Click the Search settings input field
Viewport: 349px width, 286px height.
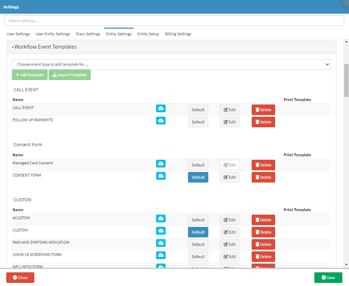coord(174,21)
